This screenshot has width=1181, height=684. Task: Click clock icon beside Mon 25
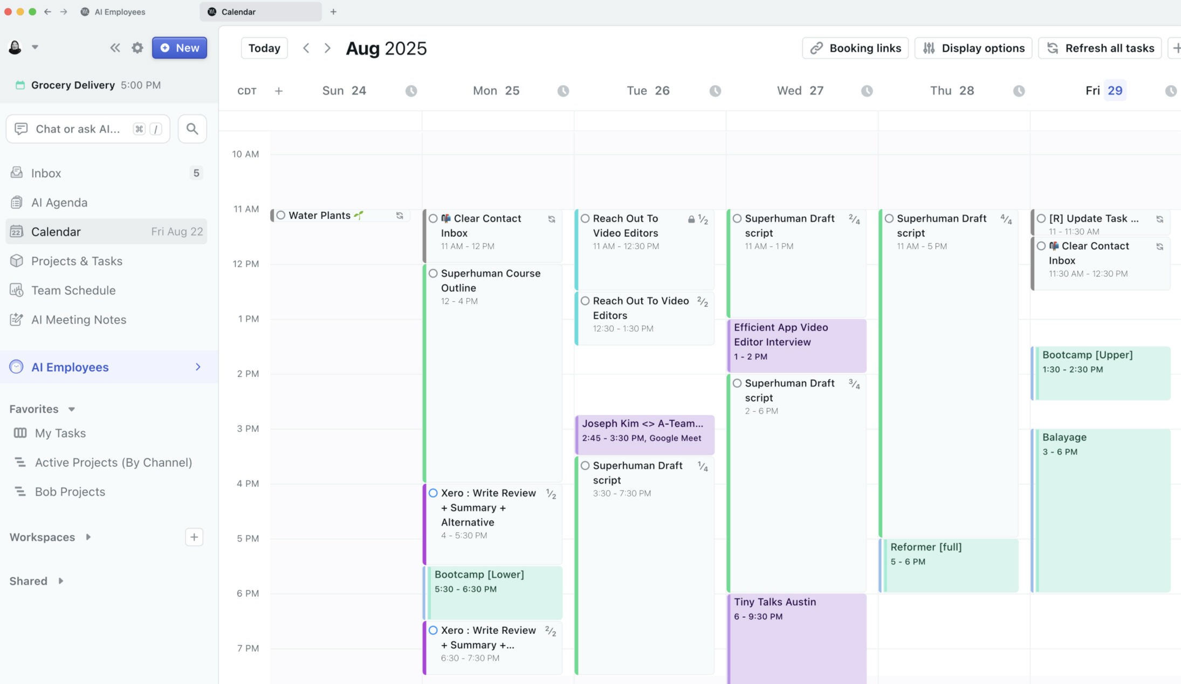[563, 91]
